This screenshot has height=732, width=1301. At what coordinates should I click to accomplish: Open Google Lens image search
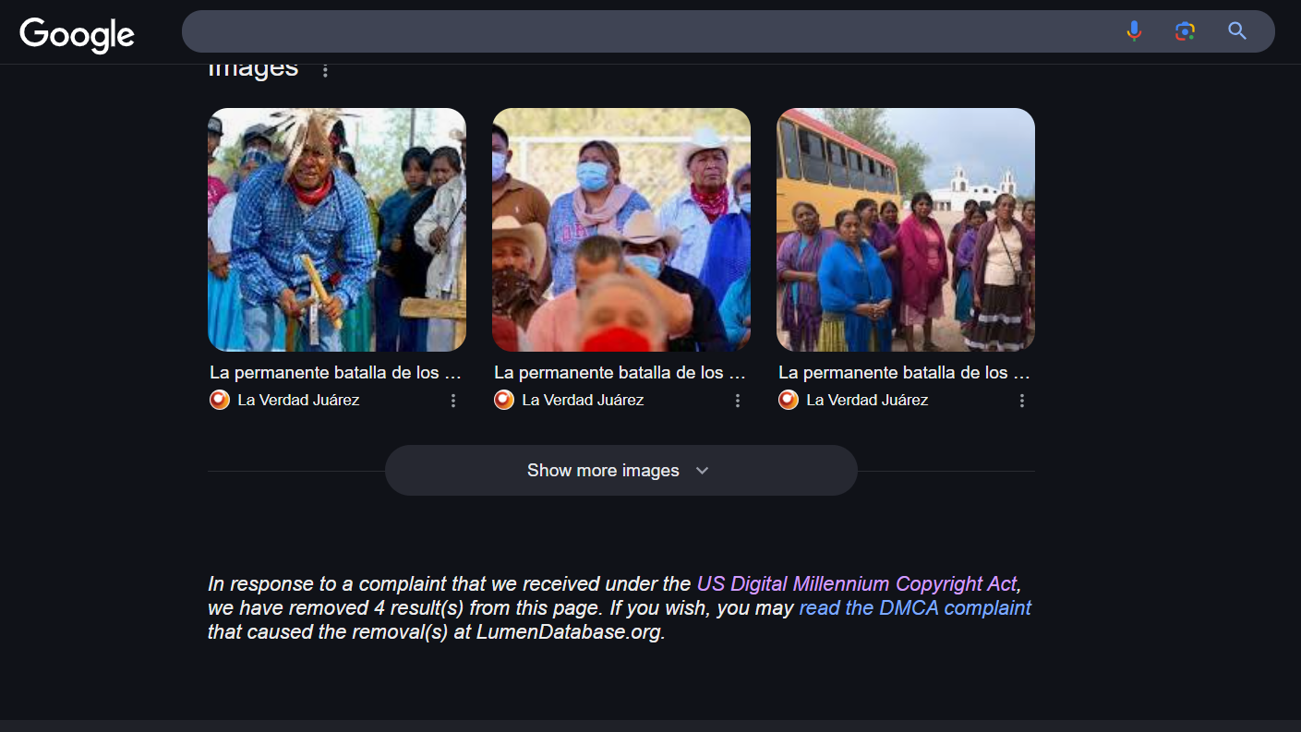(x=1185, y=31)
